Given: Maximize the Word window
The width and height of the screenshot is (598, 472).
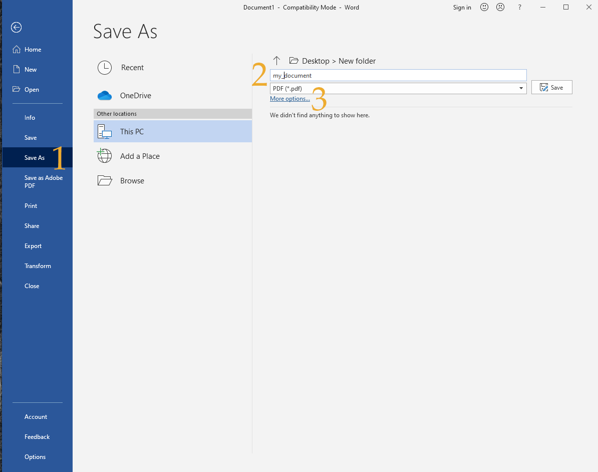Looking at the screenshot, I should (x=566, y=7).
